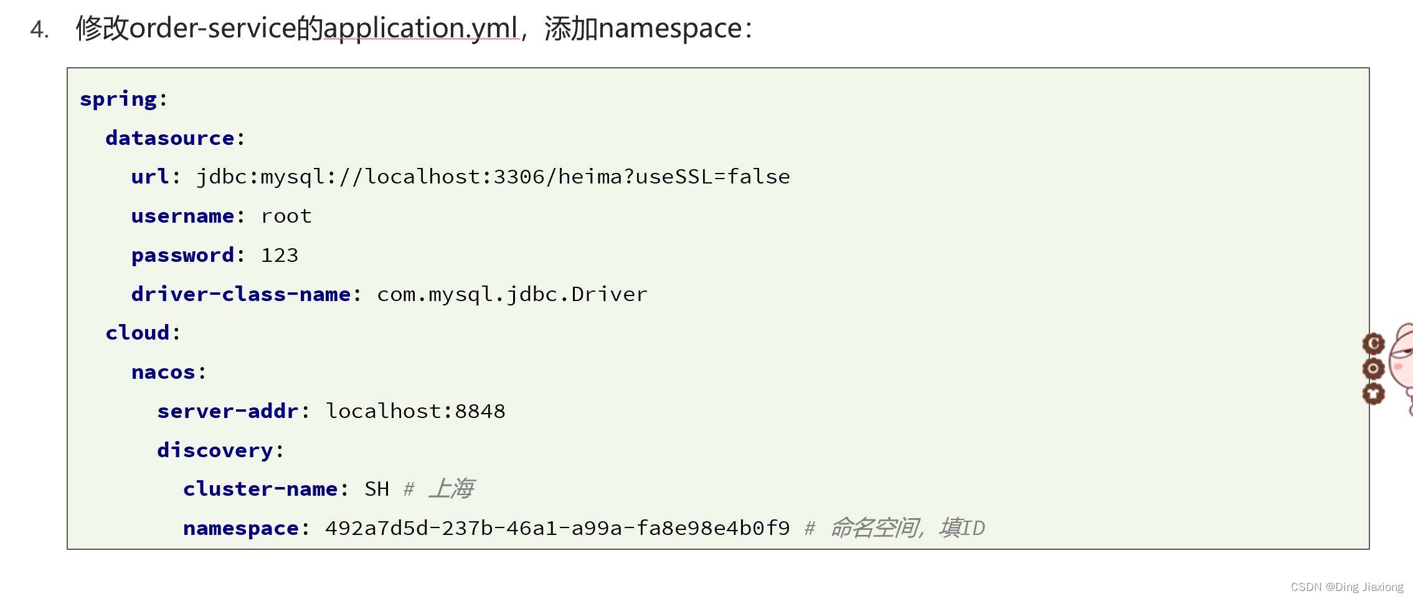
Task: Click the brown circle badge icon
Action: click(x=1373, y=368)
